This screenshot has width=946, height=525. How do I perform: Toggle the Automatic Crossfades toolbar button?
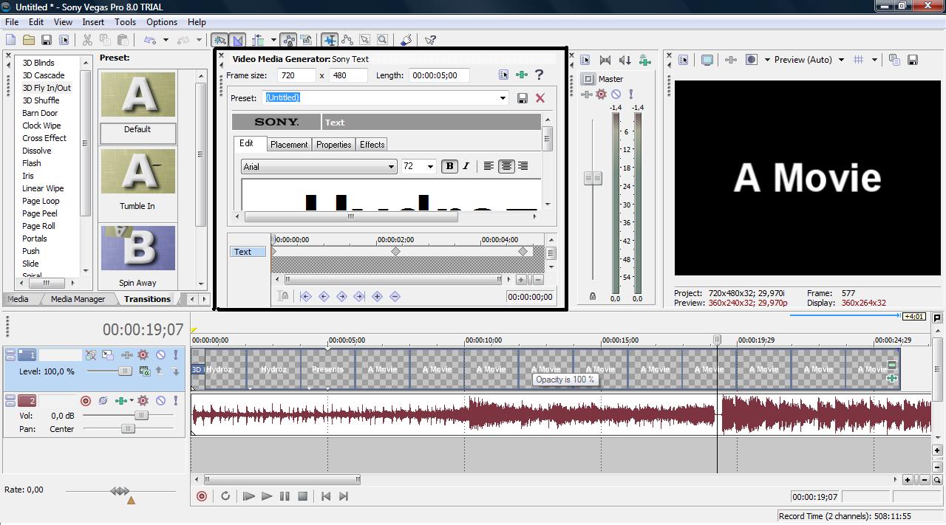click(237, 40)
